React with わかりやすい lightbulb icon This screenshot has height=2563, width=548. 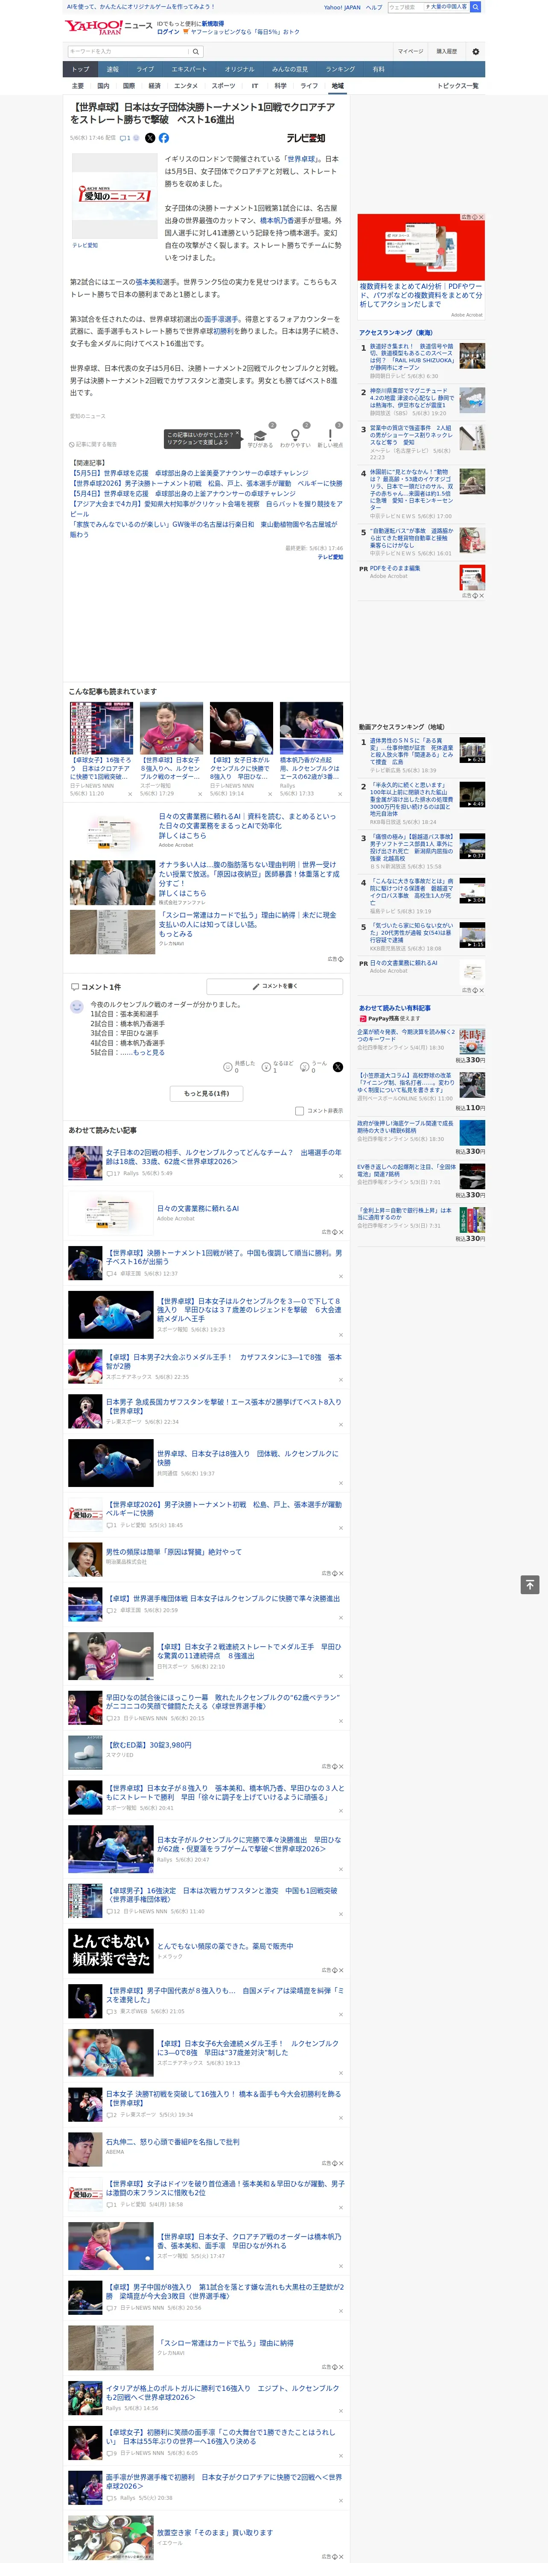coord(294,435)
